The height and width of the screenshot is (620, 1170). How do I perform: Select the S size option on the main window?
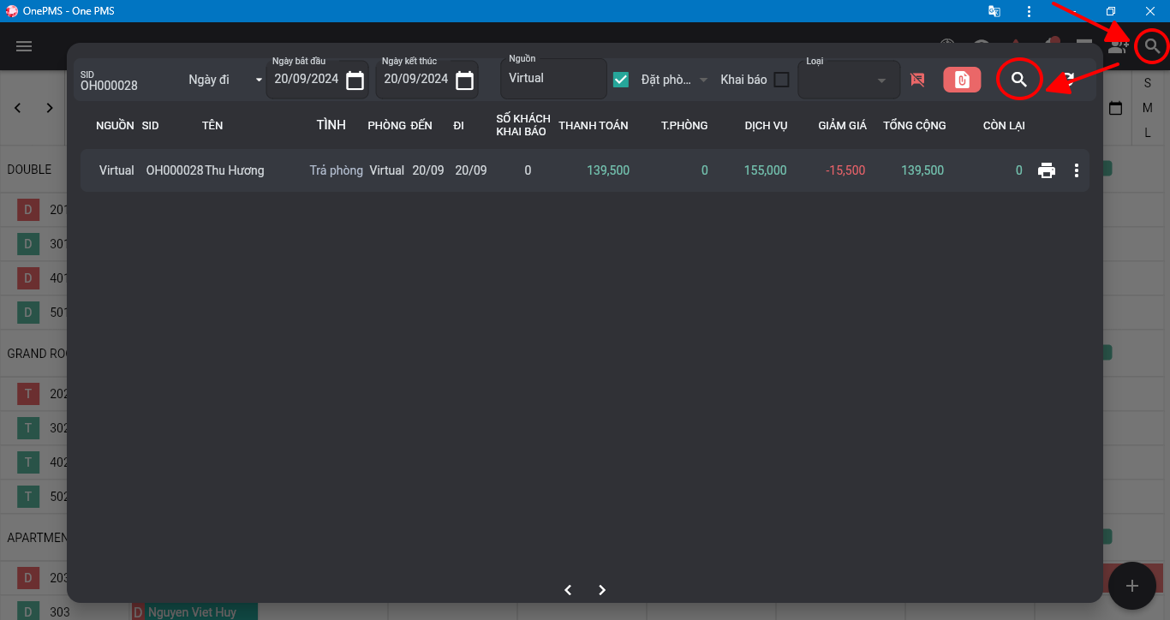click(1148, 83)
